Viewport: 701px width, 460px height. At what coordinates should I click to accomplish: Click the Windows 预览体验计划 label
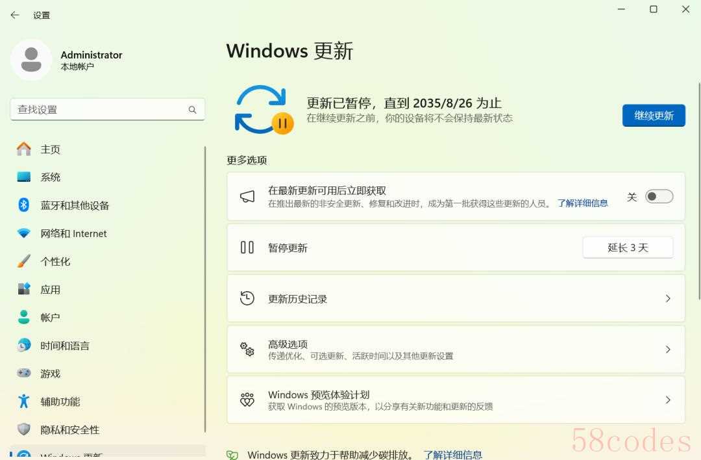point(318,394)
